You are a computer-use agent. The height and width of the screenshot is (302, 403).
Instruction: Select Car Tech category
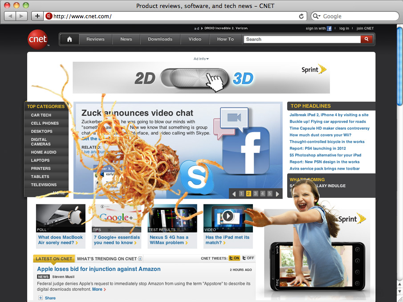tap(41, 115)
